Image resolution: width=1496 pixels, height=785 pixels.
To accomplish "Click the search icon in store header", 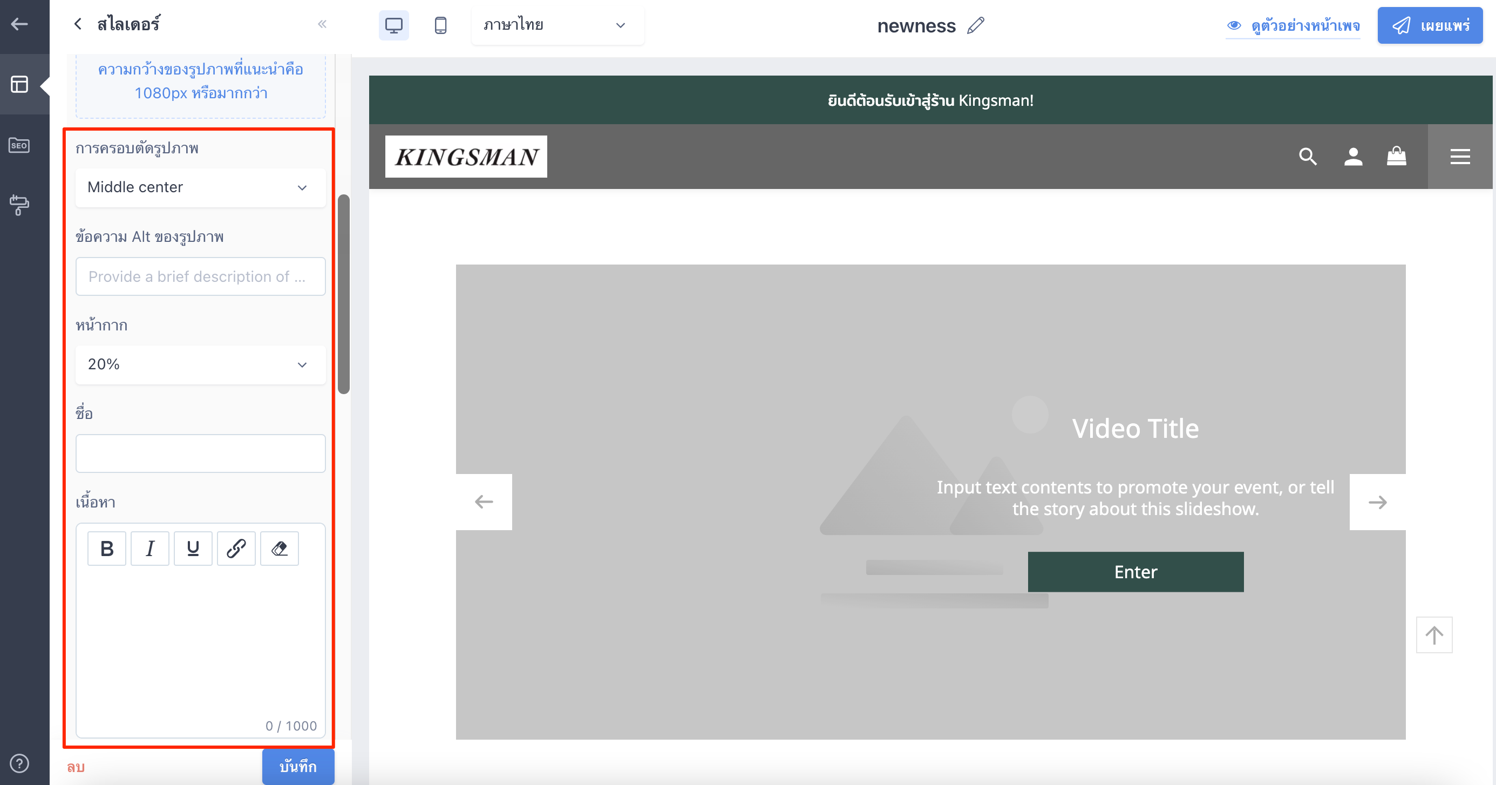I will [1308, 157].
